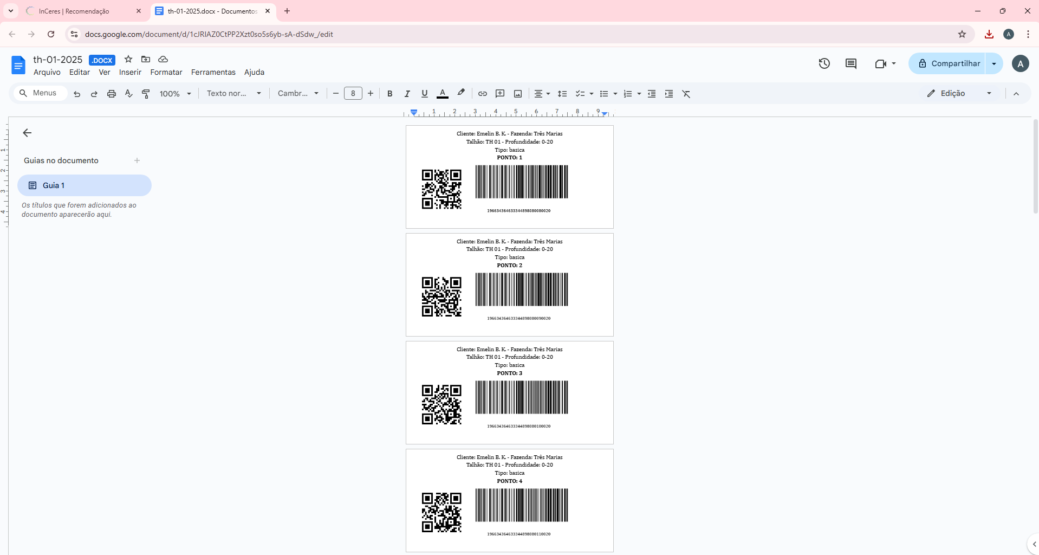Screen dimensions: 1039x555
Task: Clear formatting icon
Action: pos(686,94)
